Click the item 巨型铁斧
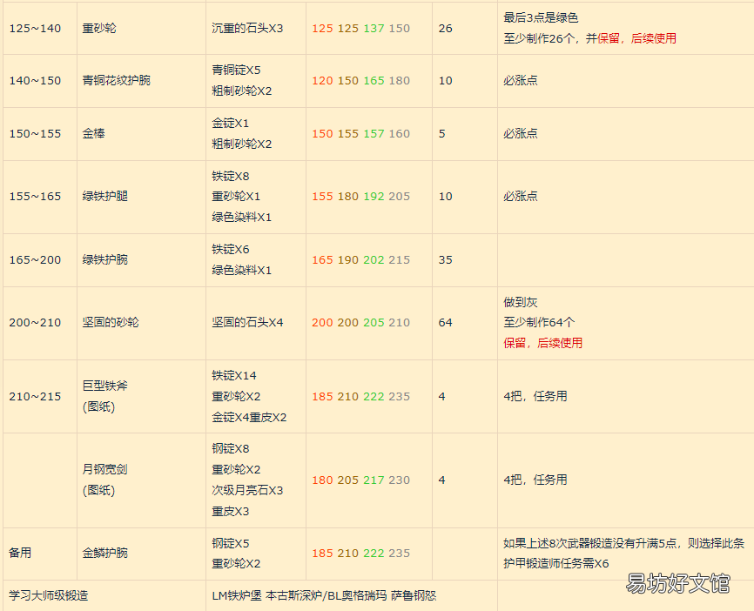754x611 pixels. click(104, 386)
